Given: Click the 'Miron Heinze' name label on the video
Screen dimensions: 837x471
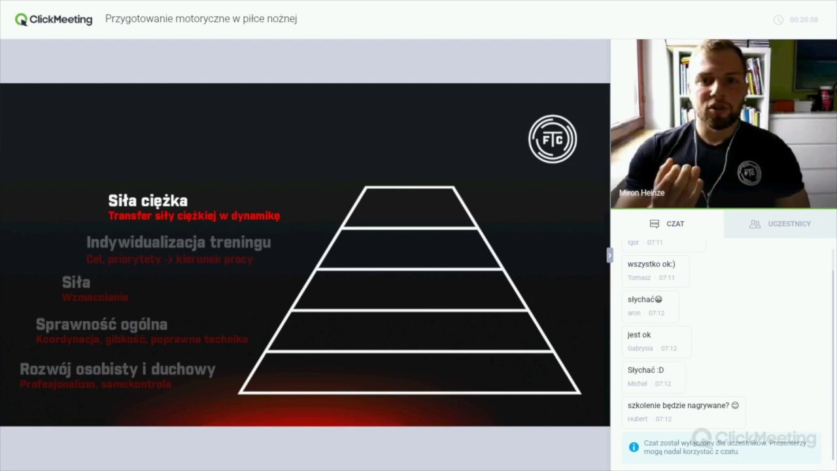Looking at the screenshot, I should (641, 193).
